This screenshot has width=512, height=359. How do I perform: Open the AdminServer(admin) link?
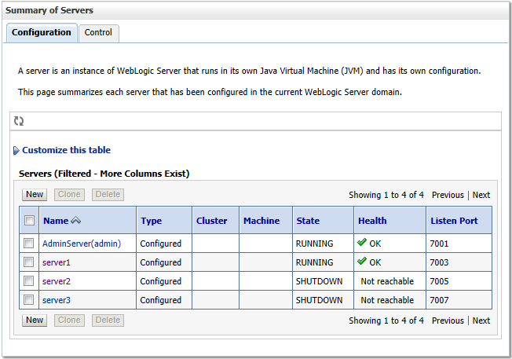click(x=82, y=244)
